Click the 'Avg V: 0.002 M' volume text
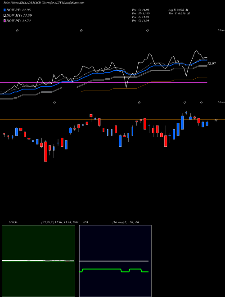225x297 pixels. [x=179, y=10]
